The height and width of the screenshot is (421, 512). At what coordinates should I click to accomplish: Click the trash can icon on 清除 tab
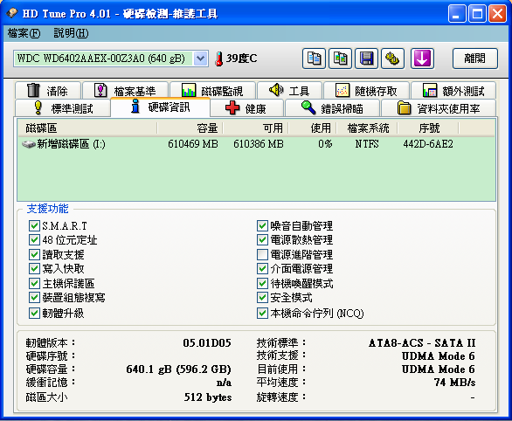tap(33, 90)
